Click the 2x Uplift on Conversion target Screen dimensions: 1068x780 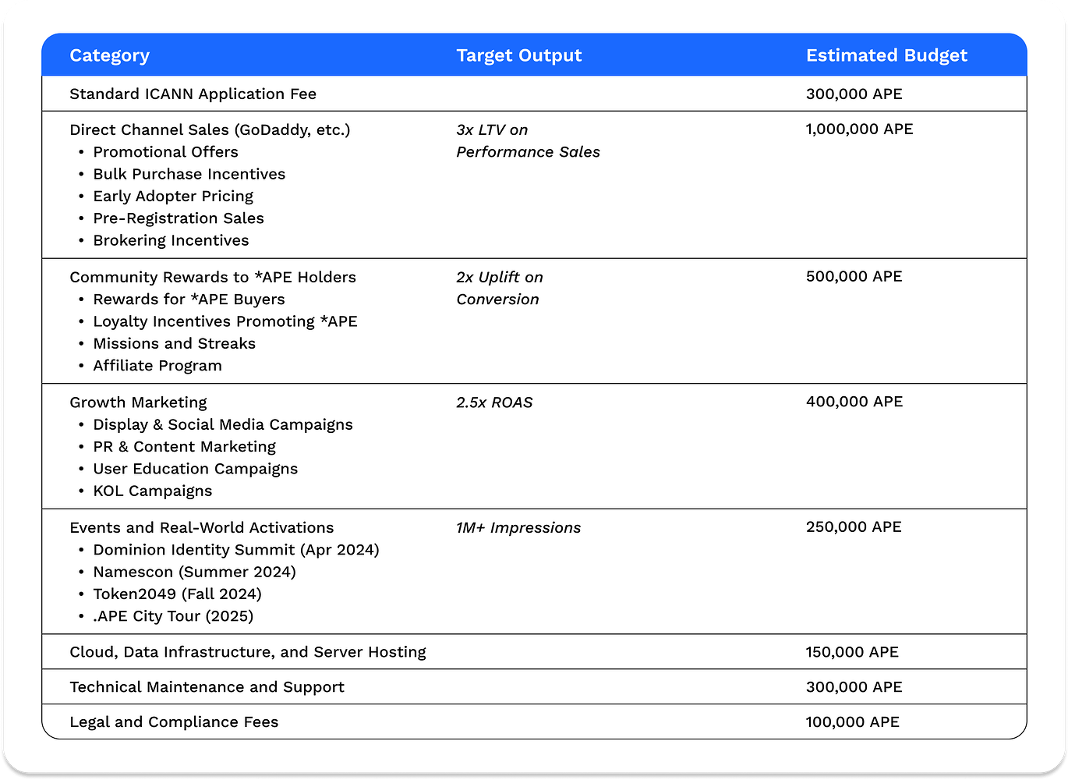(499, 288)
